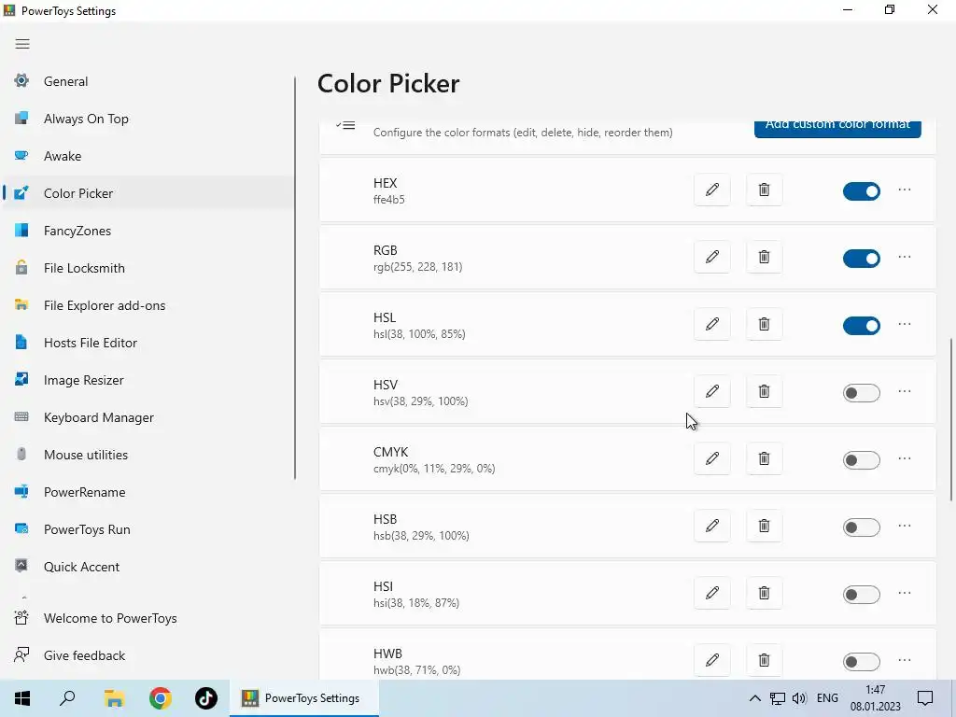
Task: Edit the RGB color format
Action: pyautogui.click(x=711, y=257)
